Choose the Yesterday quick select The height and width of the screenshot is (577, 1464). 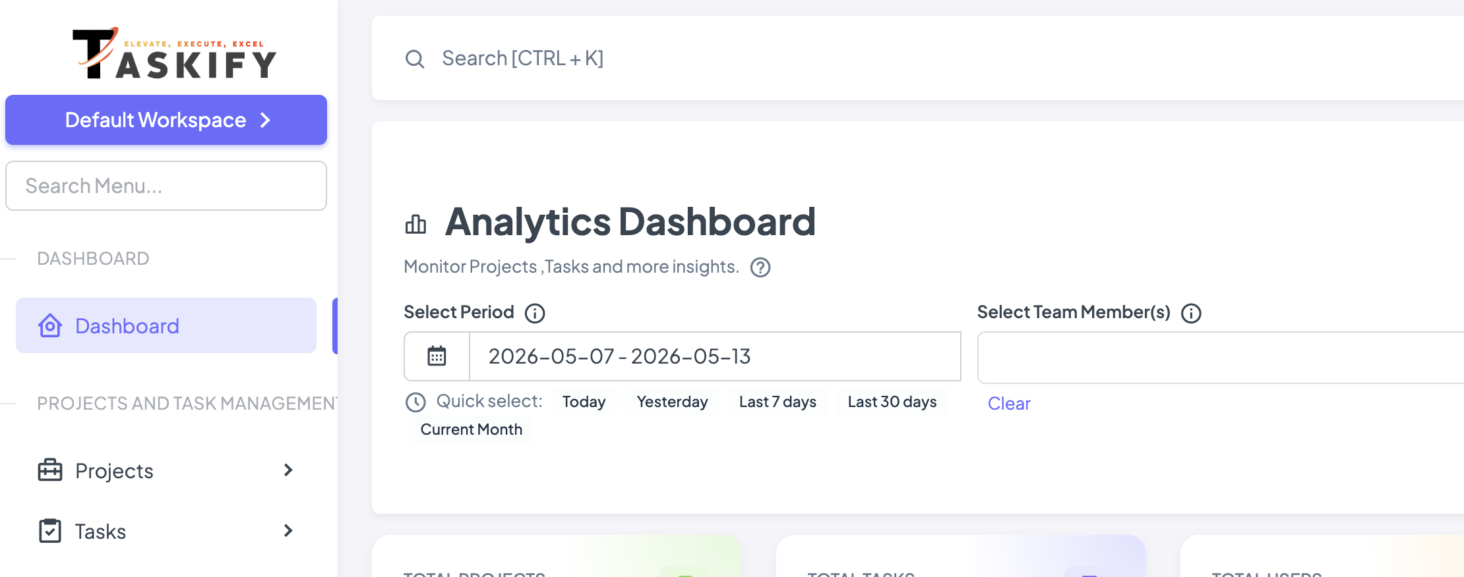673,402
